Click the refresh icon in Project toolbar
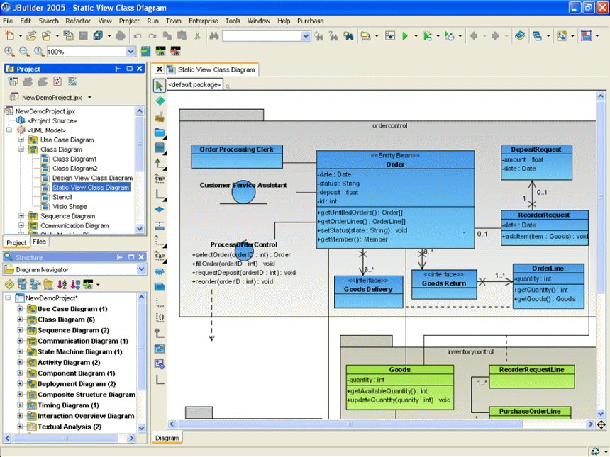This screenshot has height=457, width=610. click(57, 81)
